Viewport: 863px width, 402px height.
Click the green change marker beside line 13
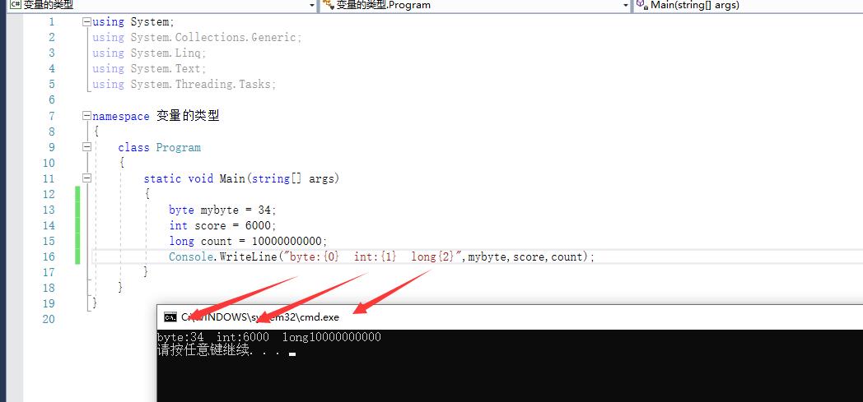tap(78, 210)
